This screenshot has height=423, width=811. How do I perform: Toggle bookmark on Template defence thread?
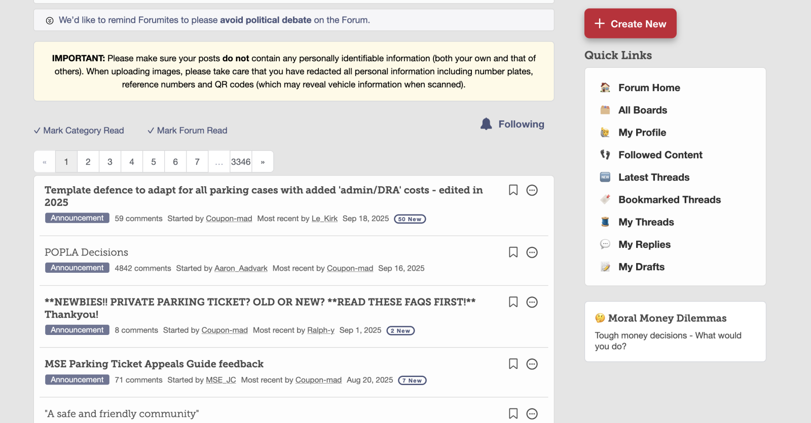(x=513, y=190)
